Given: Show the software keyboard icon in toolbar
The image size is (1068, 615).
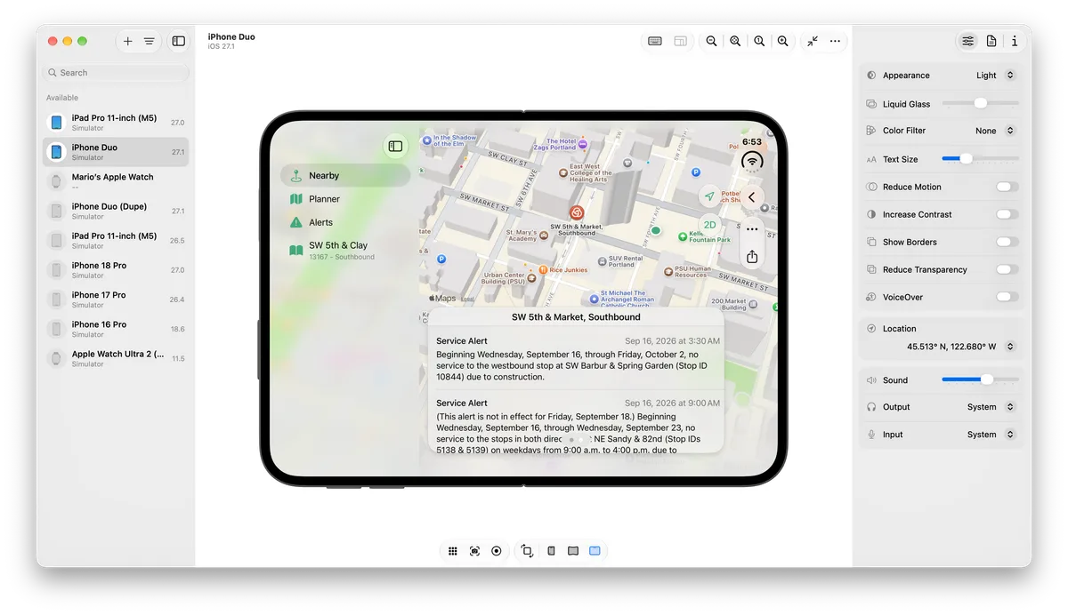Looking at the screenshot, I should (x=655, y=41).
